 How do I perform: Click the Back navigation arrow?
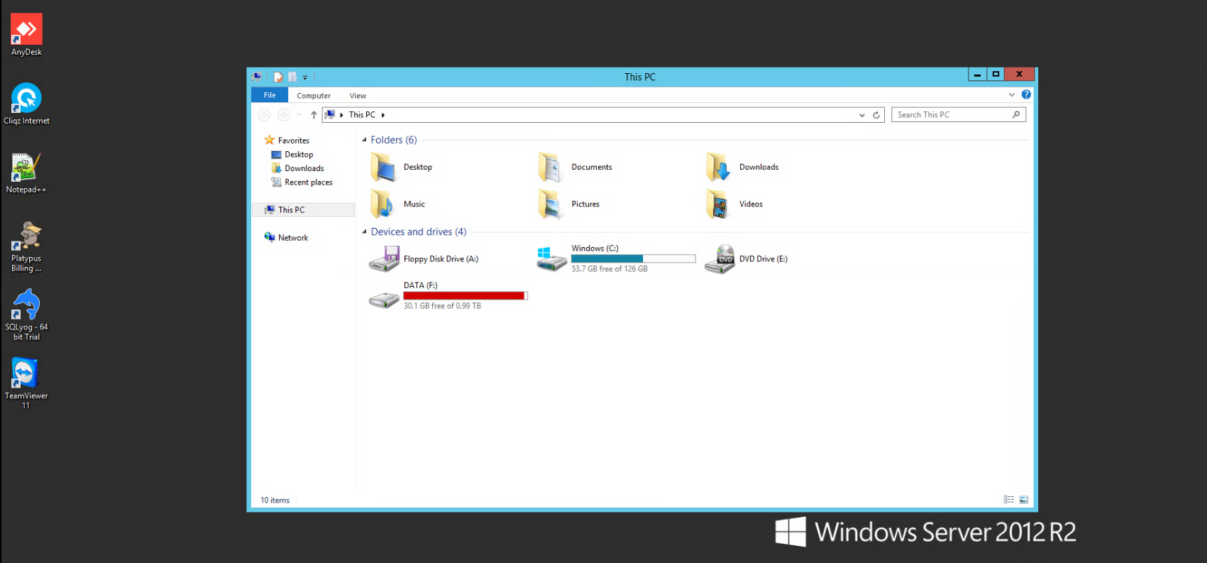coord(264,115)
